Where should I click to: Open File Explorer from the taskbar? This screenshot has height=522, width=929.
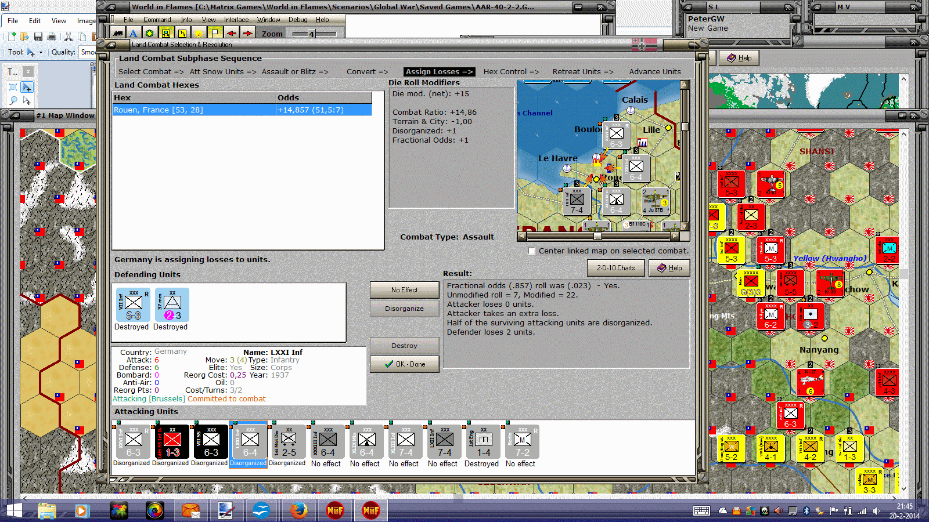47,510
